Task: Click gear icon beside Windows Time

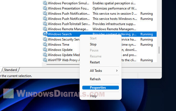Action: pyautogui.click(x=45, y=44)
